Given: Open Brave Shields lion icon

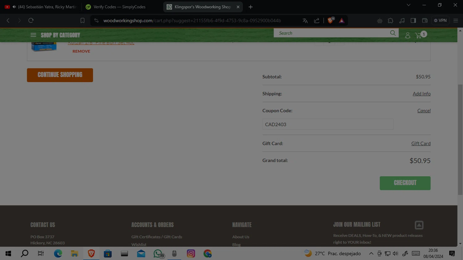Looking at the screenshot, I should pyautogui.click(x=331, y=20).
